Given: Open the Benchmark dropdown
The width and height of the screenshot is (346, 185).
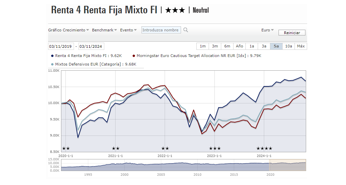Looking at the screenshot, I should coord(104,30).
